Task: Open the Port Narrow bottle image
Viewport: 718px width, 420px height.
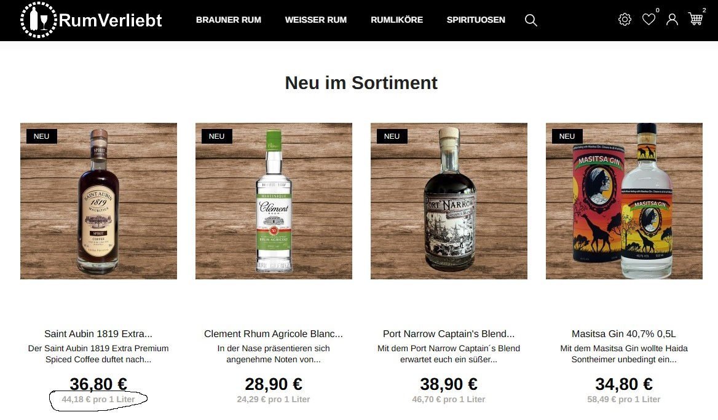Action: click(x=449, y=201)
